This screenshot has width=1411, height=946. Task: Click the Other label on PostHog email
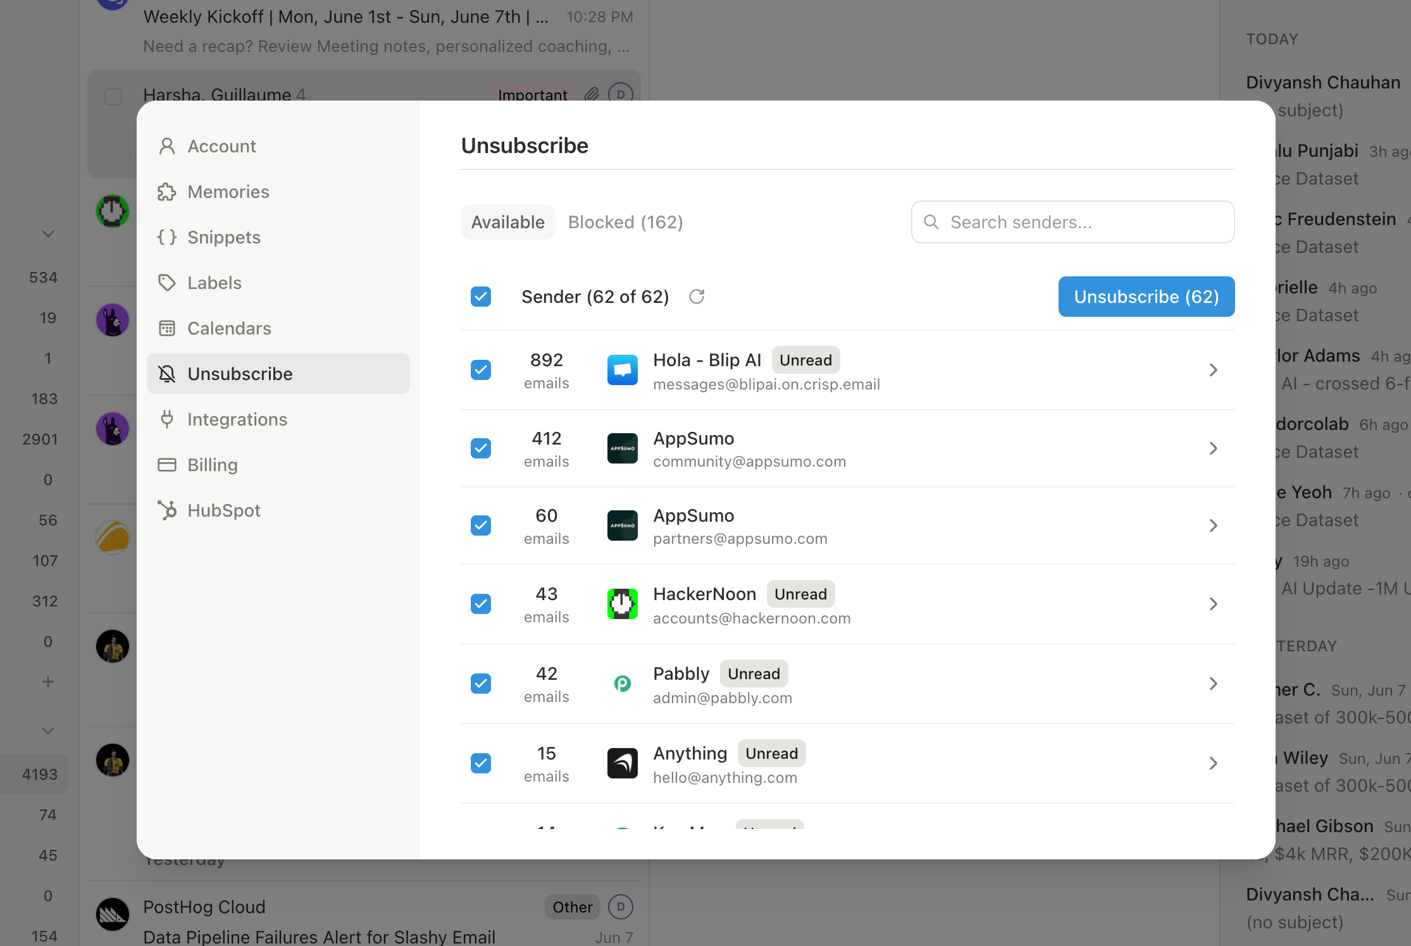(x=573, y=907)
